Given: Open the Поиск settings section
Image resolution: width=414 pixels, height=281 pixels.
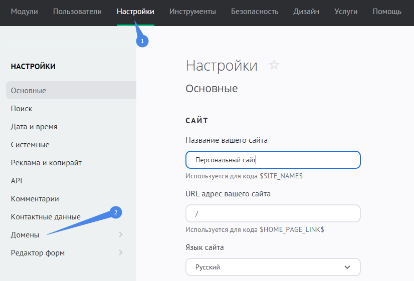Looking at the screenshot, I should (x=22, y=109).
